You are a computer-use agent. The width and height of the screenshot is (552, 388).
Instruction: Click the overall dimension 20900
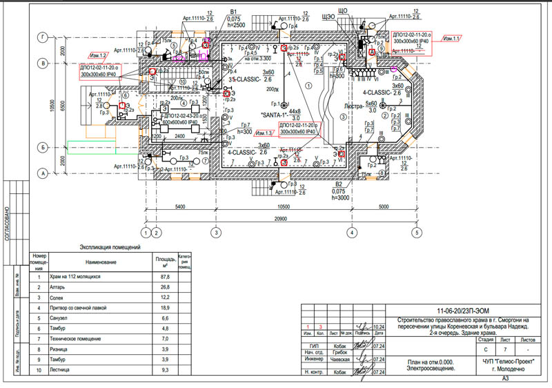281,219
